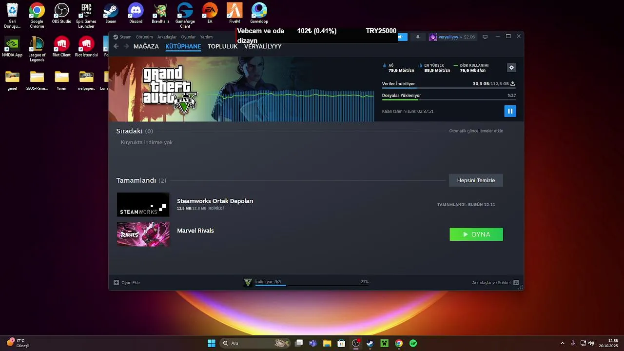Open EA desktop shortcut
624x351 pixels.
click(210, 14)
